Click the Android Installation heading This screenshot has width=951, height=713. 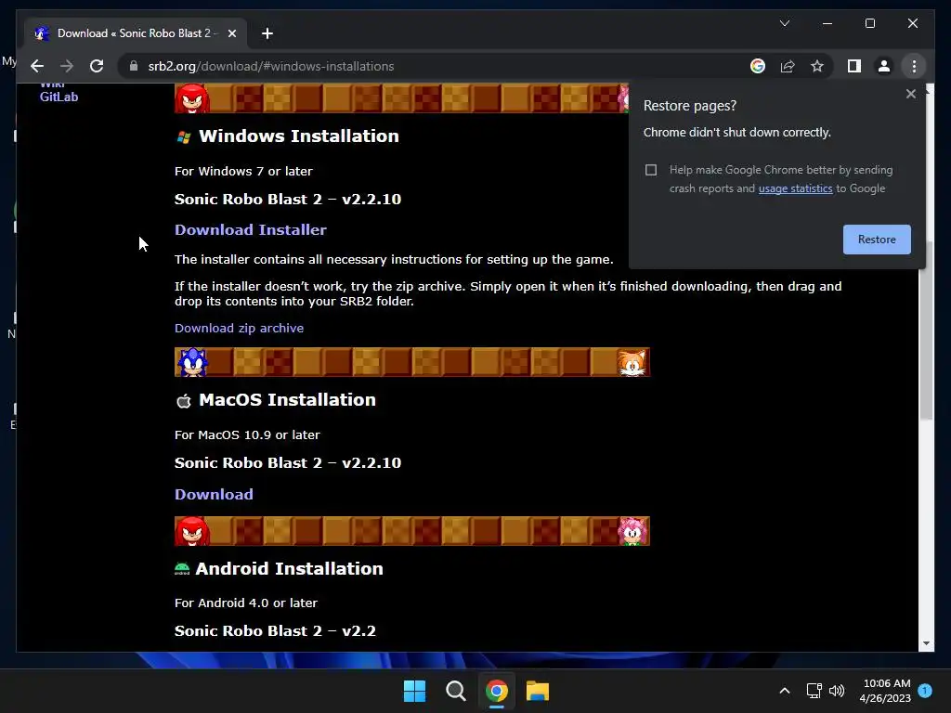click(x=290, y=569)
